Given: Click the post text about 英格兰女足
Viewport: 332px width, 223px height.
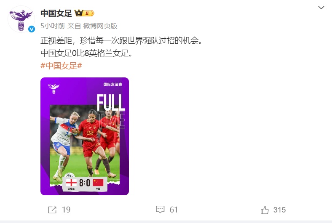Looking at the screenshot, I should pos(87,53).
